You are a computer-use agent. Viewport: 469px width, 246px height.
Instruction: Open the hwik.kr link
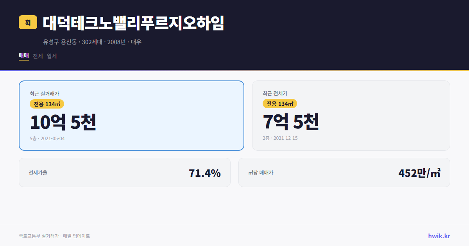tap(439, 235)
